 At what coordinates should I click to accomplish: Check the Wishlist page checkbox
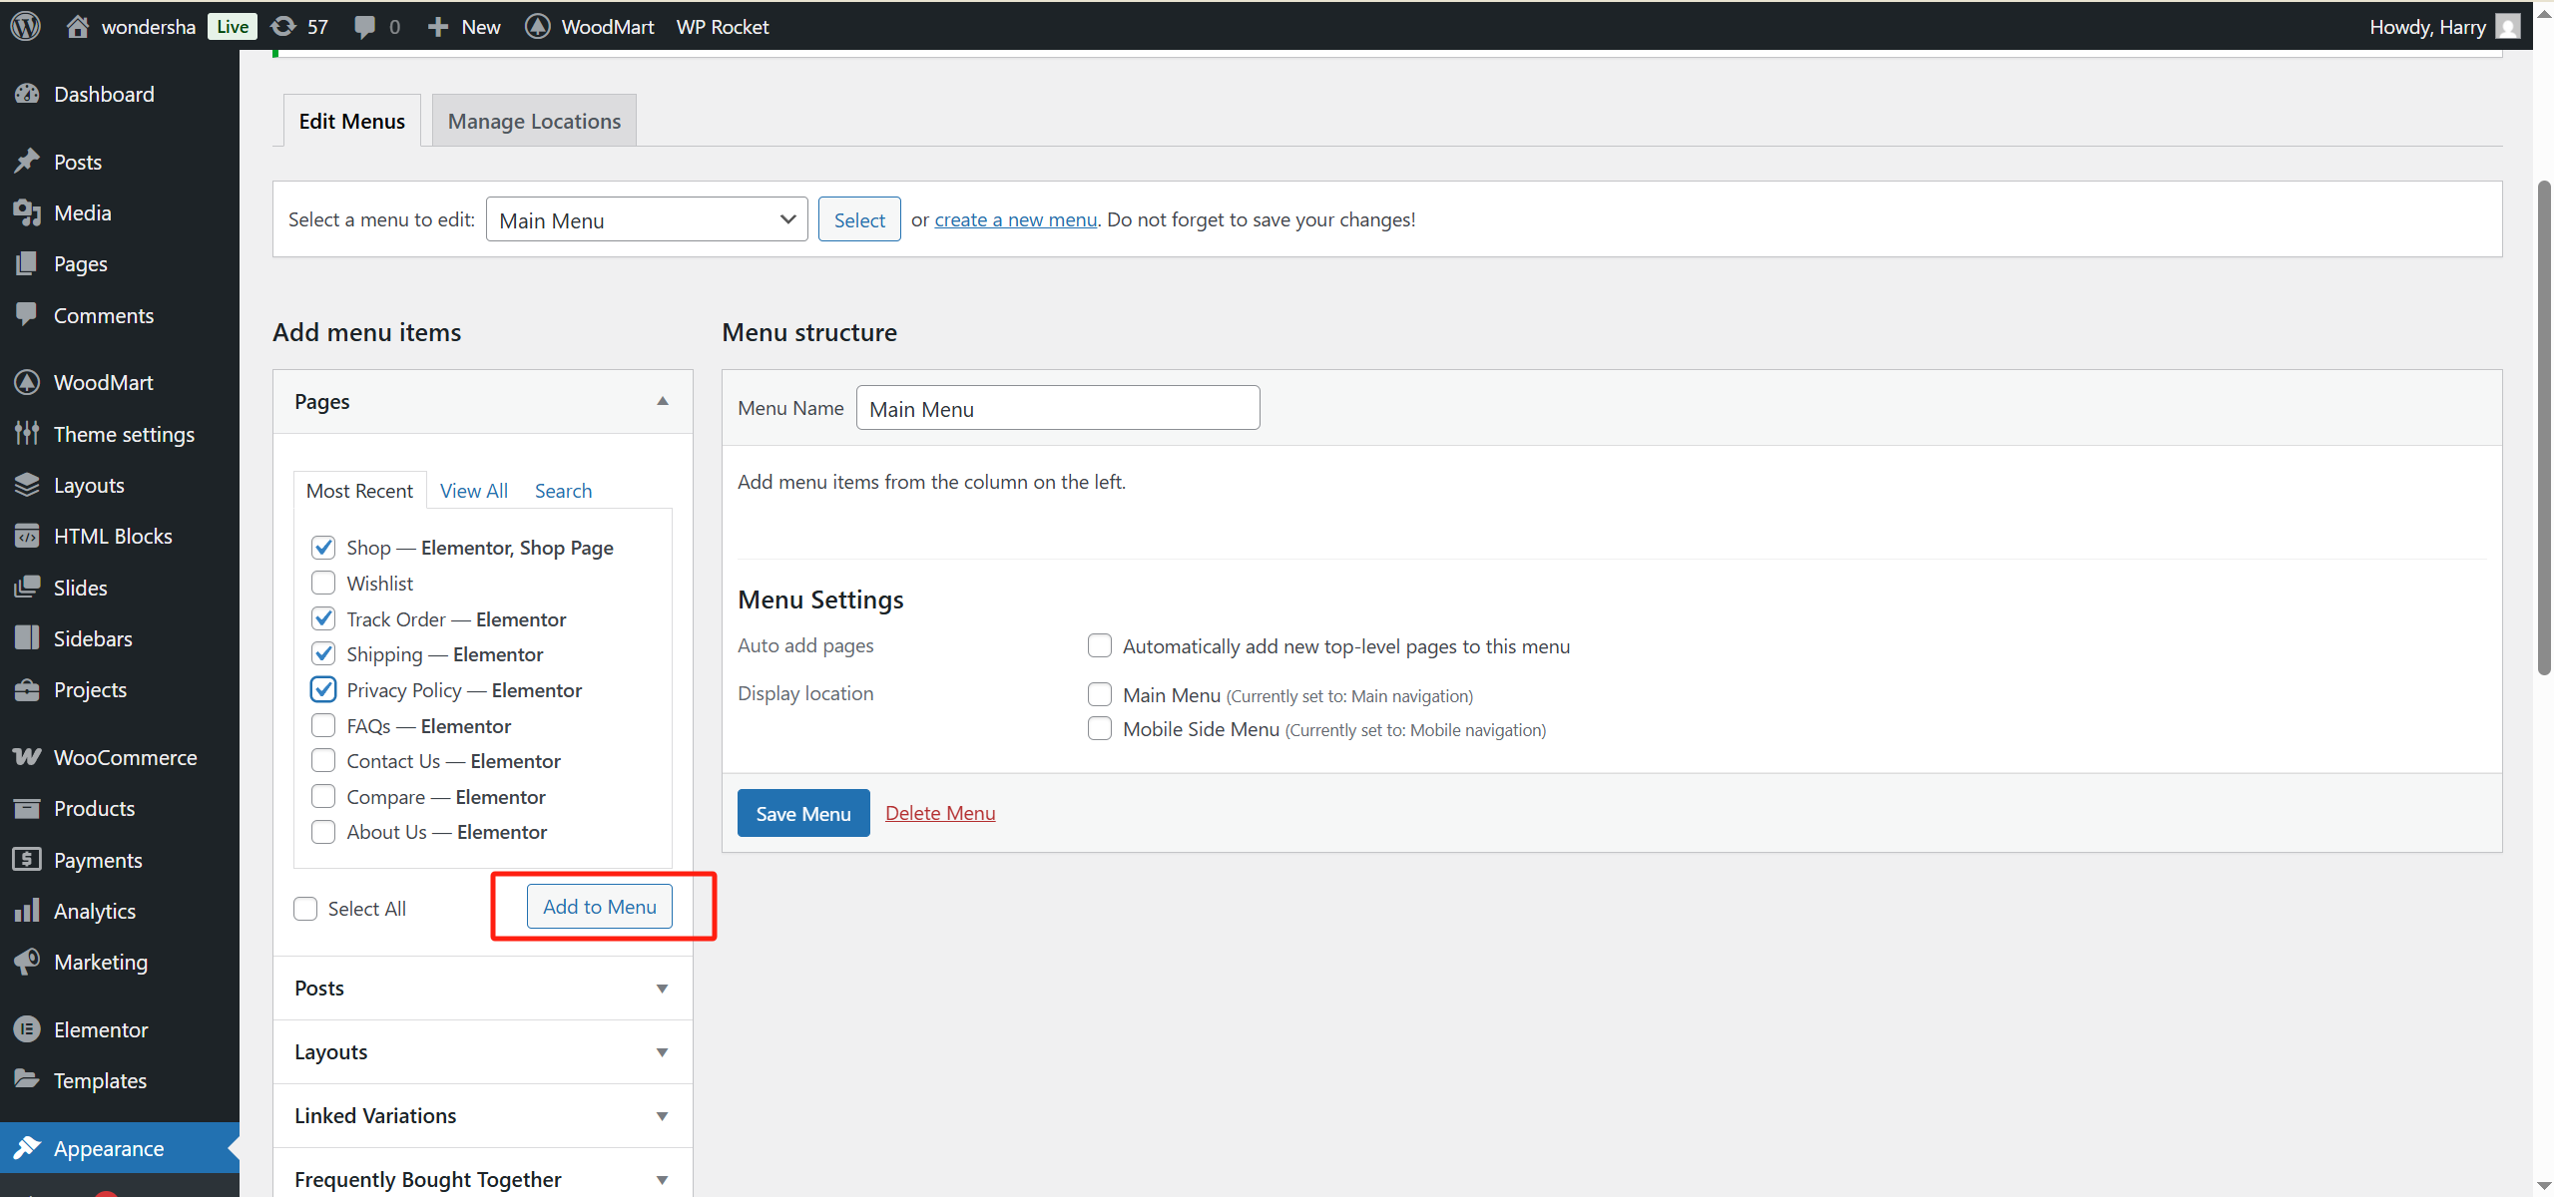coord(323,583)
